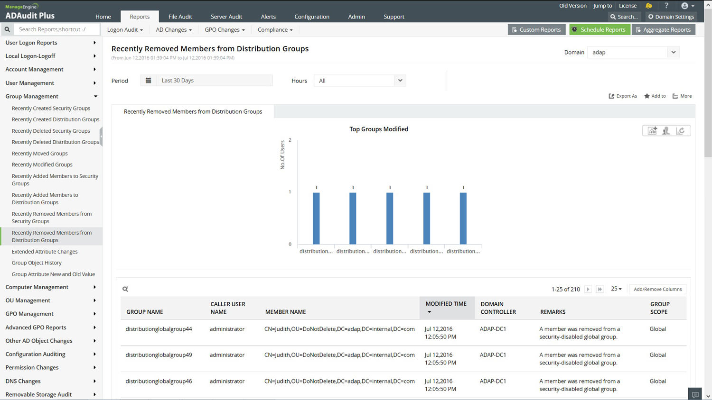This screenshot has width=712, height=400.
Task: Switch to the File Audit tab
Action: coord(180,17)
